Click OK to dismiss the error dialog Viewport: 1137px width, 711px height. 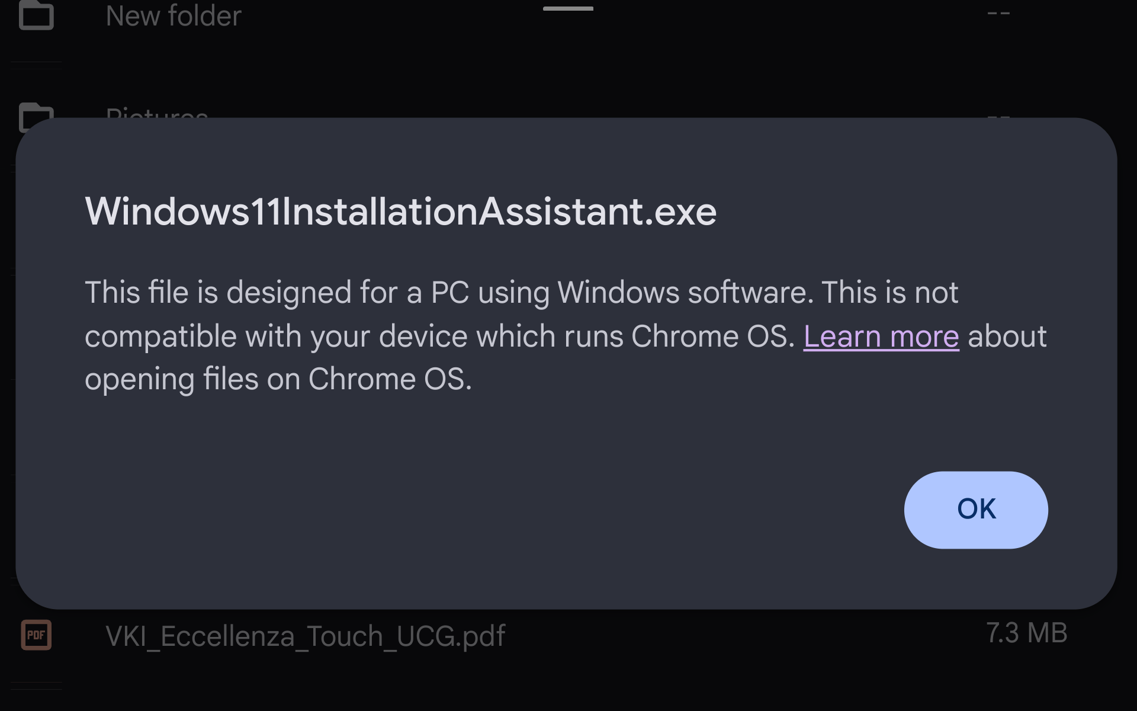coord(976,510)
